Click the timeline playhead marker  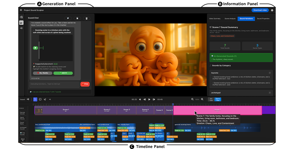pyautogui.click(x=173, y=104)
